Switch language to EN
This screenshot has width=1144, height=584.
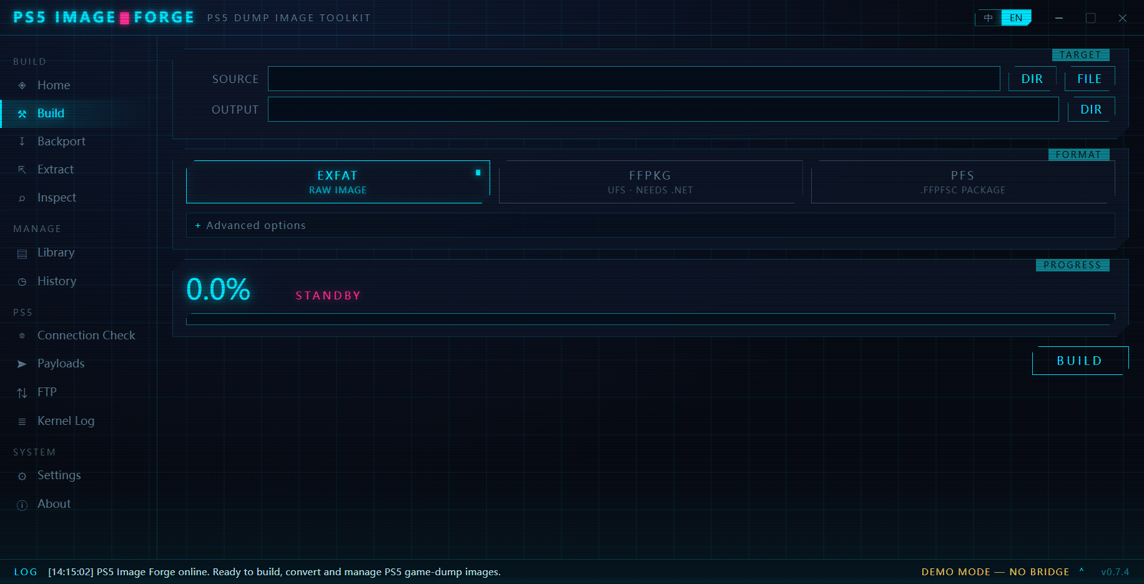[x=1016, y=17]
